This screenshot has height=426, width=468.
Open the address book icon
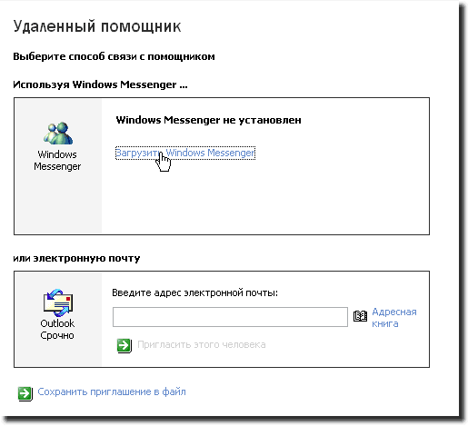(x=360, y=317)
